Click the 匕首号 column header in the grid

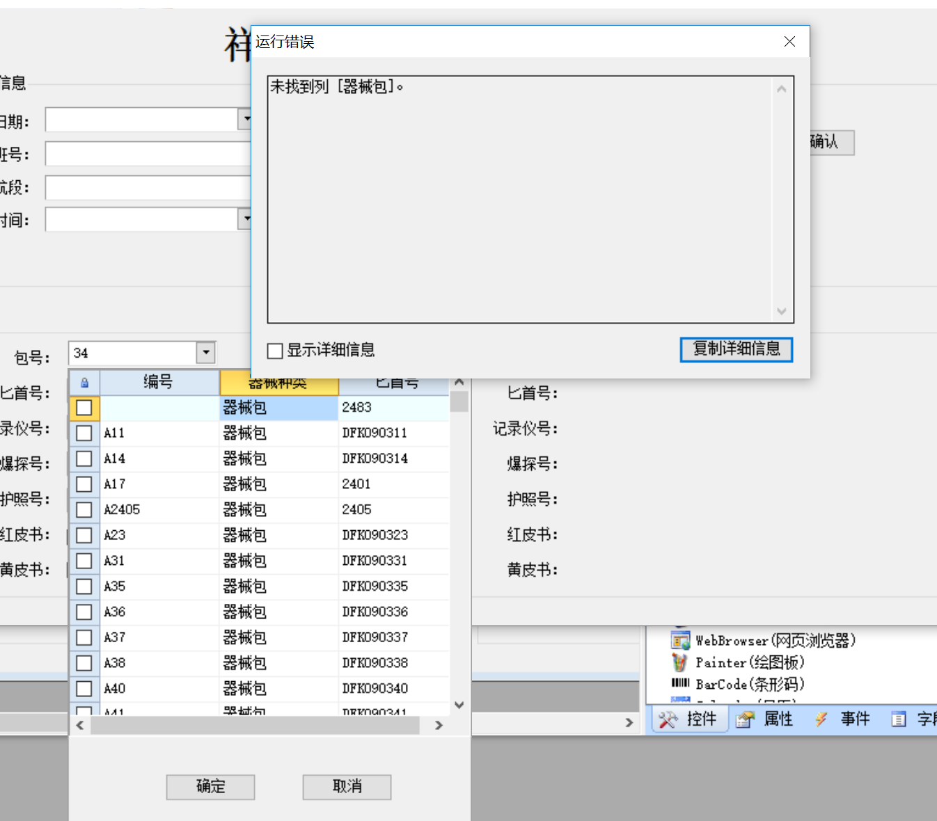394,386
